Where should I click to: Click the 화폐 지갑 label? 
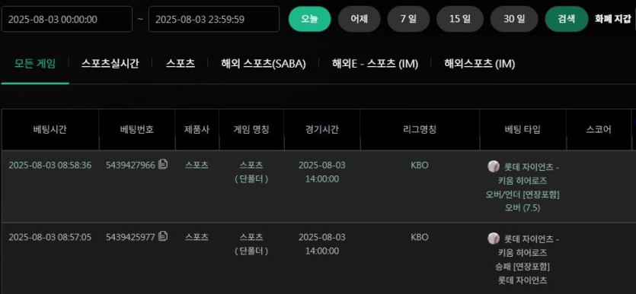(613, 18)
